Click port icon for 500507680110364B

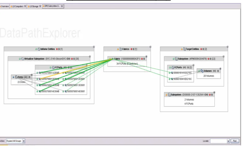(40, 73)
